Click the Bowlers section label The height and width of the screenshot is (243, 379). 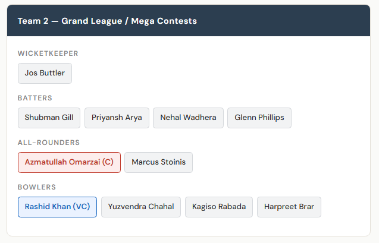coord(37,187)
